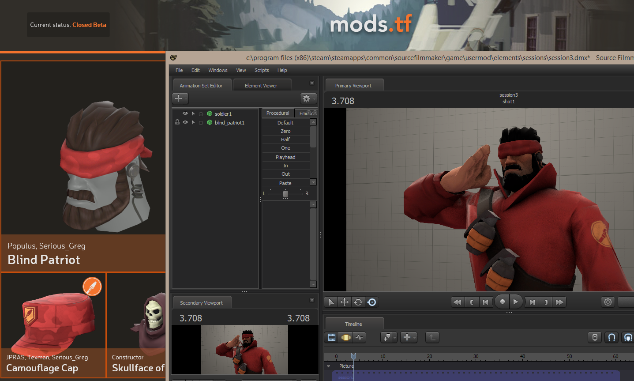Switch to the Element Viewer tab
Image resolution: width=634 pixels, height=381 pixels.
(261, 86)
